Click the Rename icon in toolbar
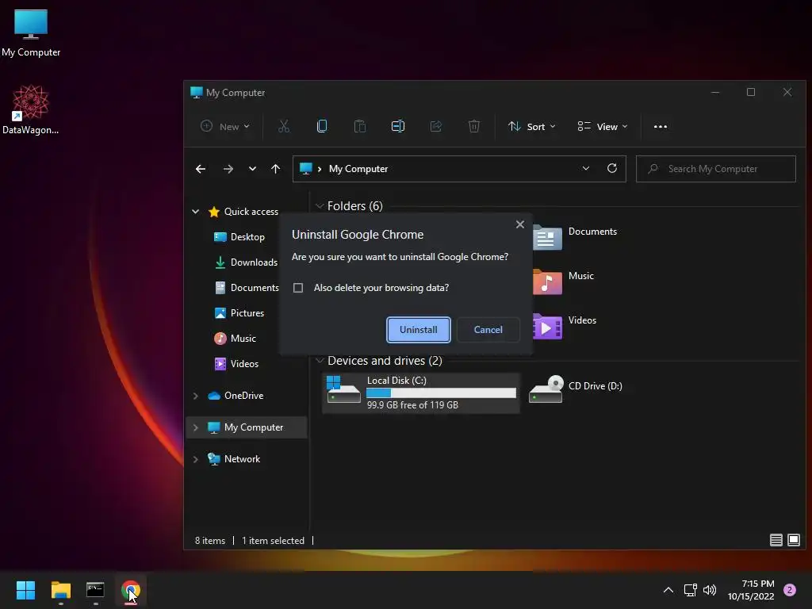 point(398,126)
